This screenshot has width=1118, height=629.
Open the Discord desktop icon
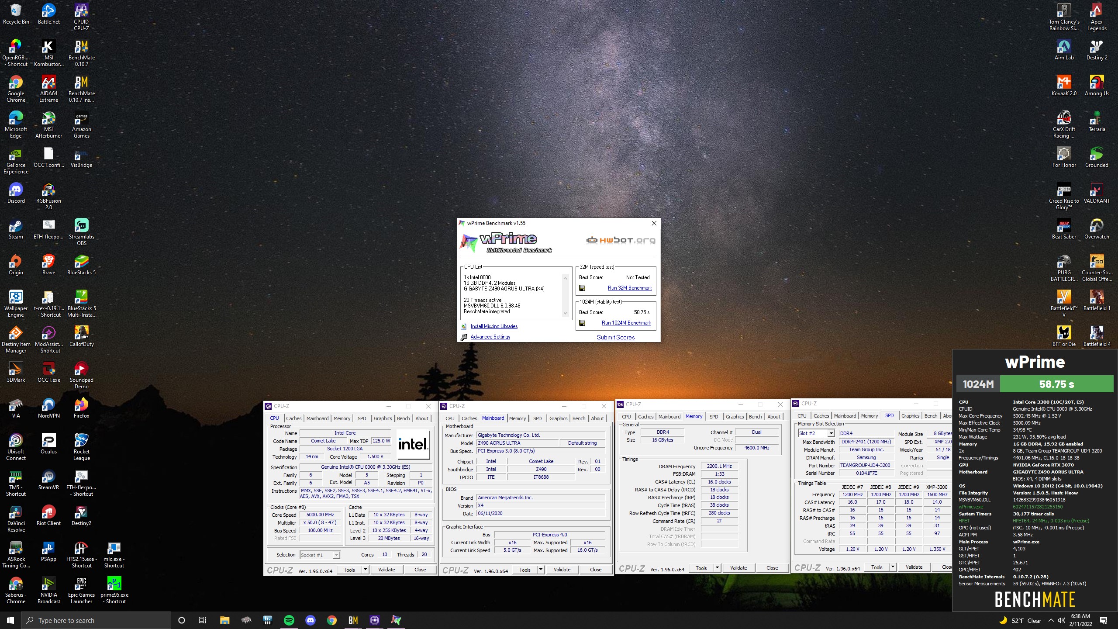(x=16, y=193)
